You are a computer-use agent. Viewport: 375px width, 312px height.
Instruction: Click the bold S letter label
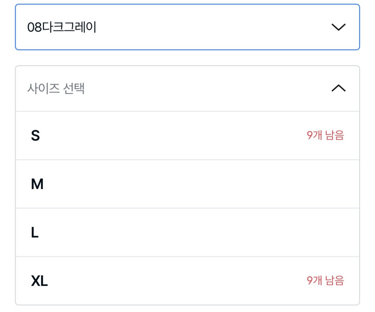click(35, 136)
